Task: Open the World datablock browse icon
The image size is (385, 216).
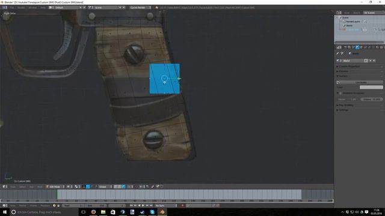Action: click(x=339, y=61)
